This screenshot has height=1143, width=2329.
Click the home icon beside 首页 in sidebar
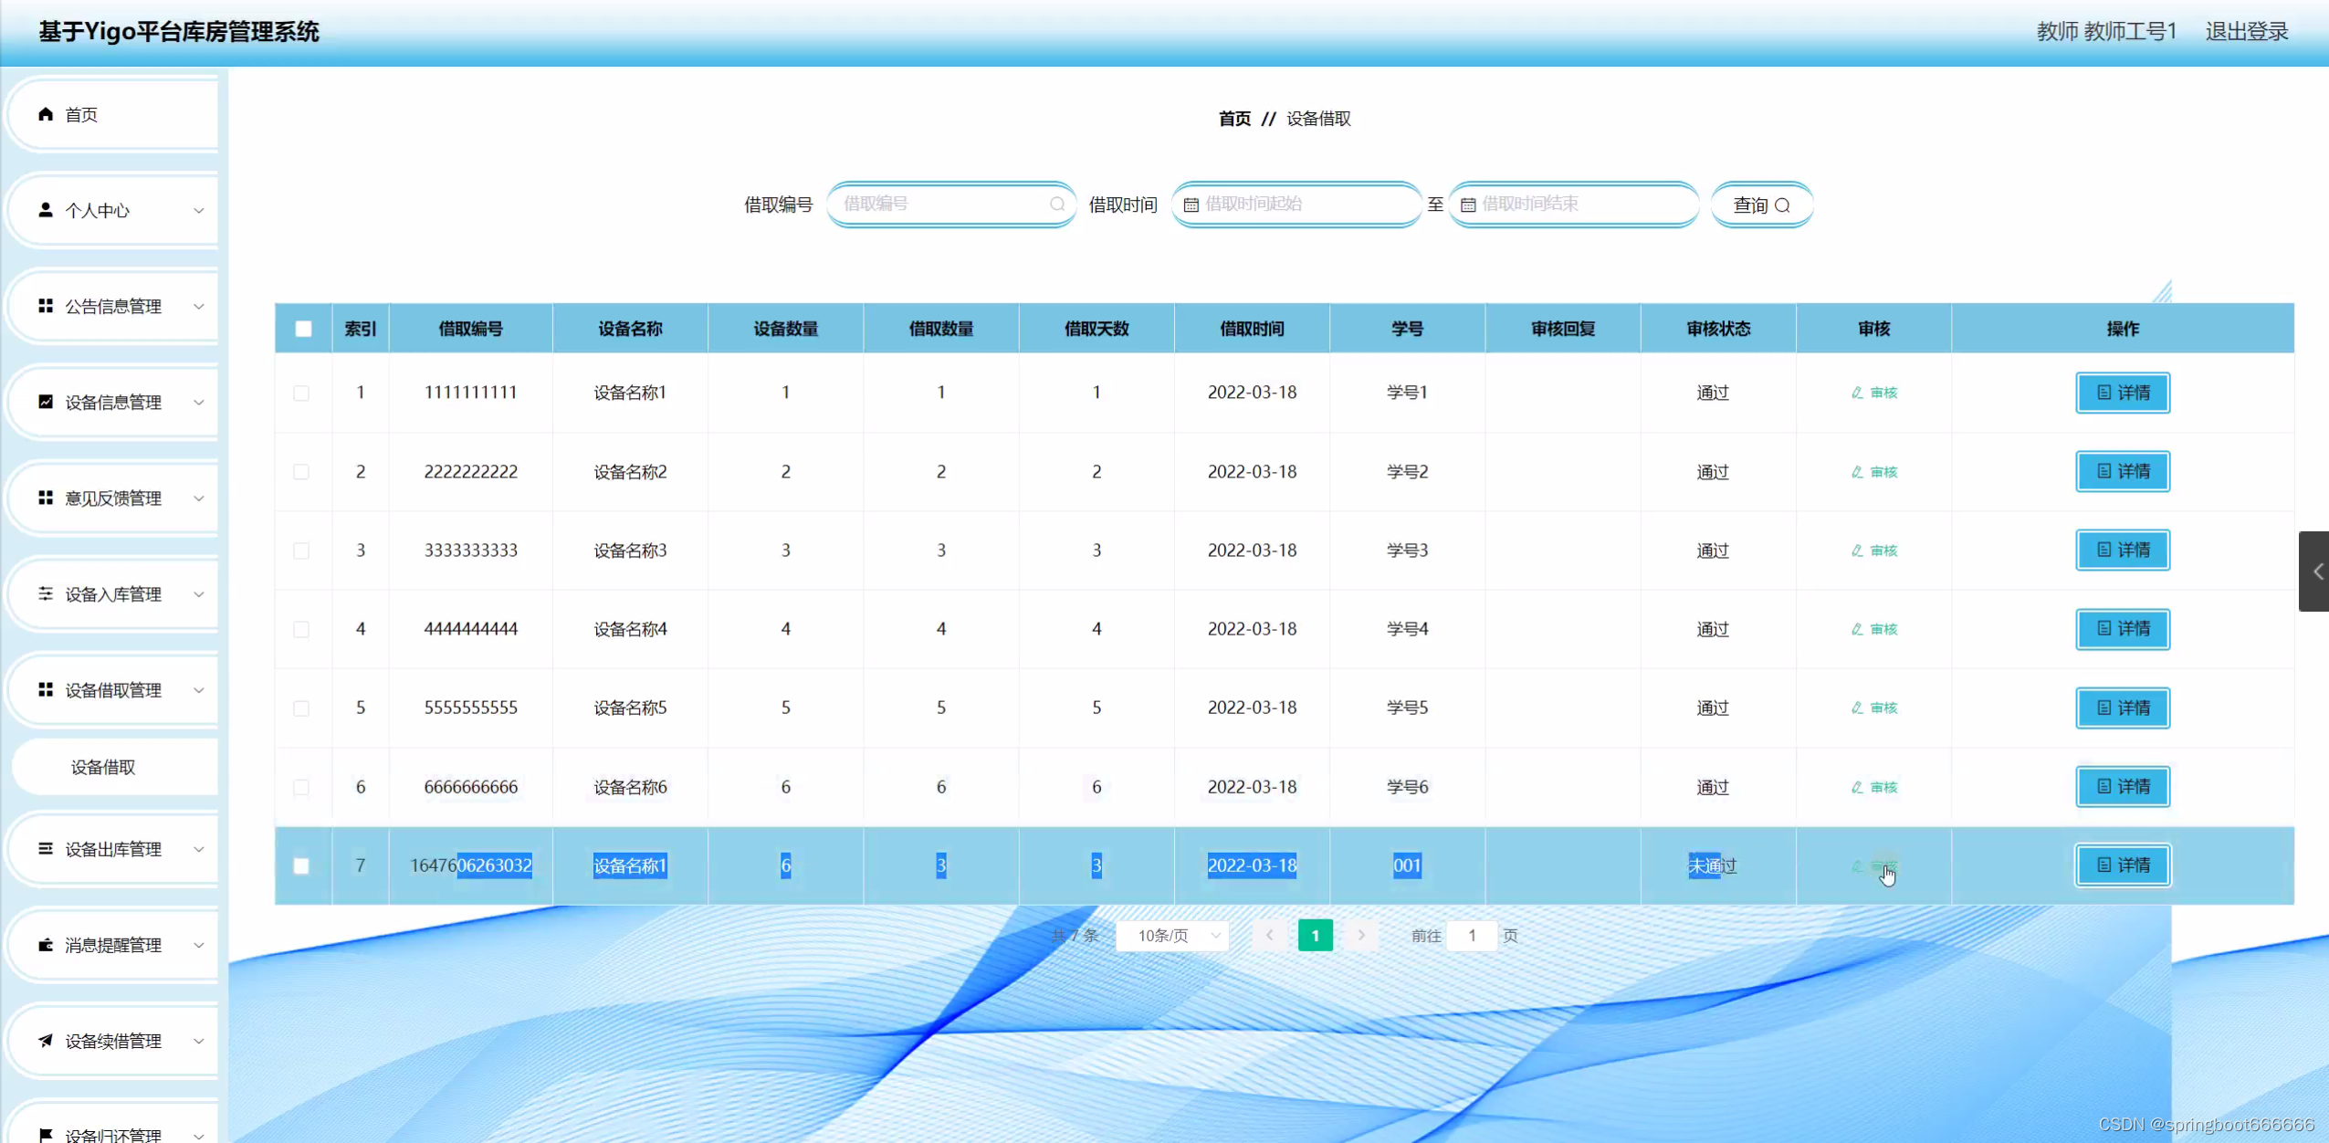click(x=46, y=114)
